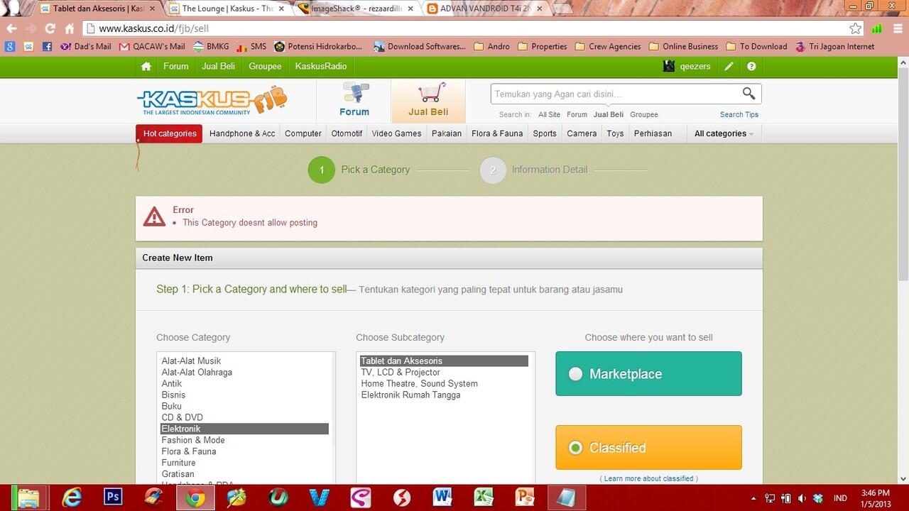Open the To Download bookmarks folder

point(756,46)
